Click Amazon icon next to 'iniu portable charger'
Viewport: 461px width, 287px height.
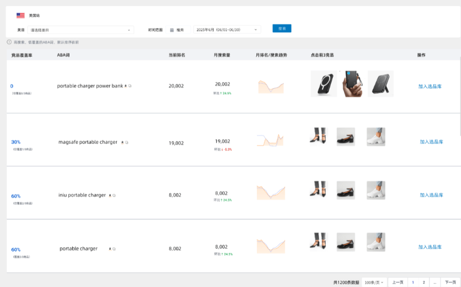click(x=110, y=195)
